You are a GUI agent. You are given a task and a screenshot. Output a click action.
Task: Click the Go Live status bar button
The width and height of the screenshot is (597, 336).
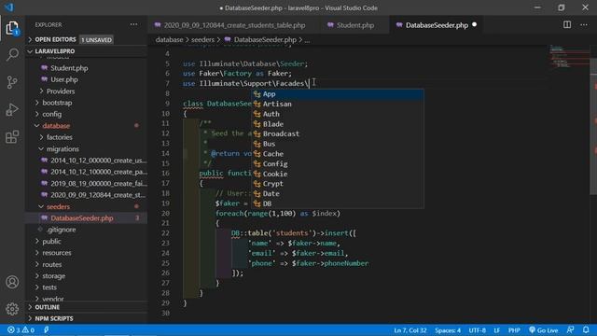pos(543,329)
